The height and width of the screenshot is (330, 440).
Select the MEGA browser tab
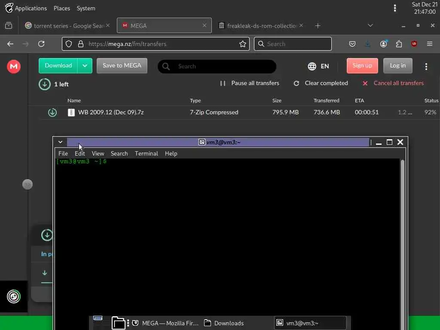164,25
